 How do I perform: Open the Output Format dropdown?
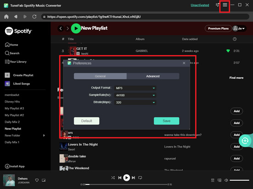[135, 88]
